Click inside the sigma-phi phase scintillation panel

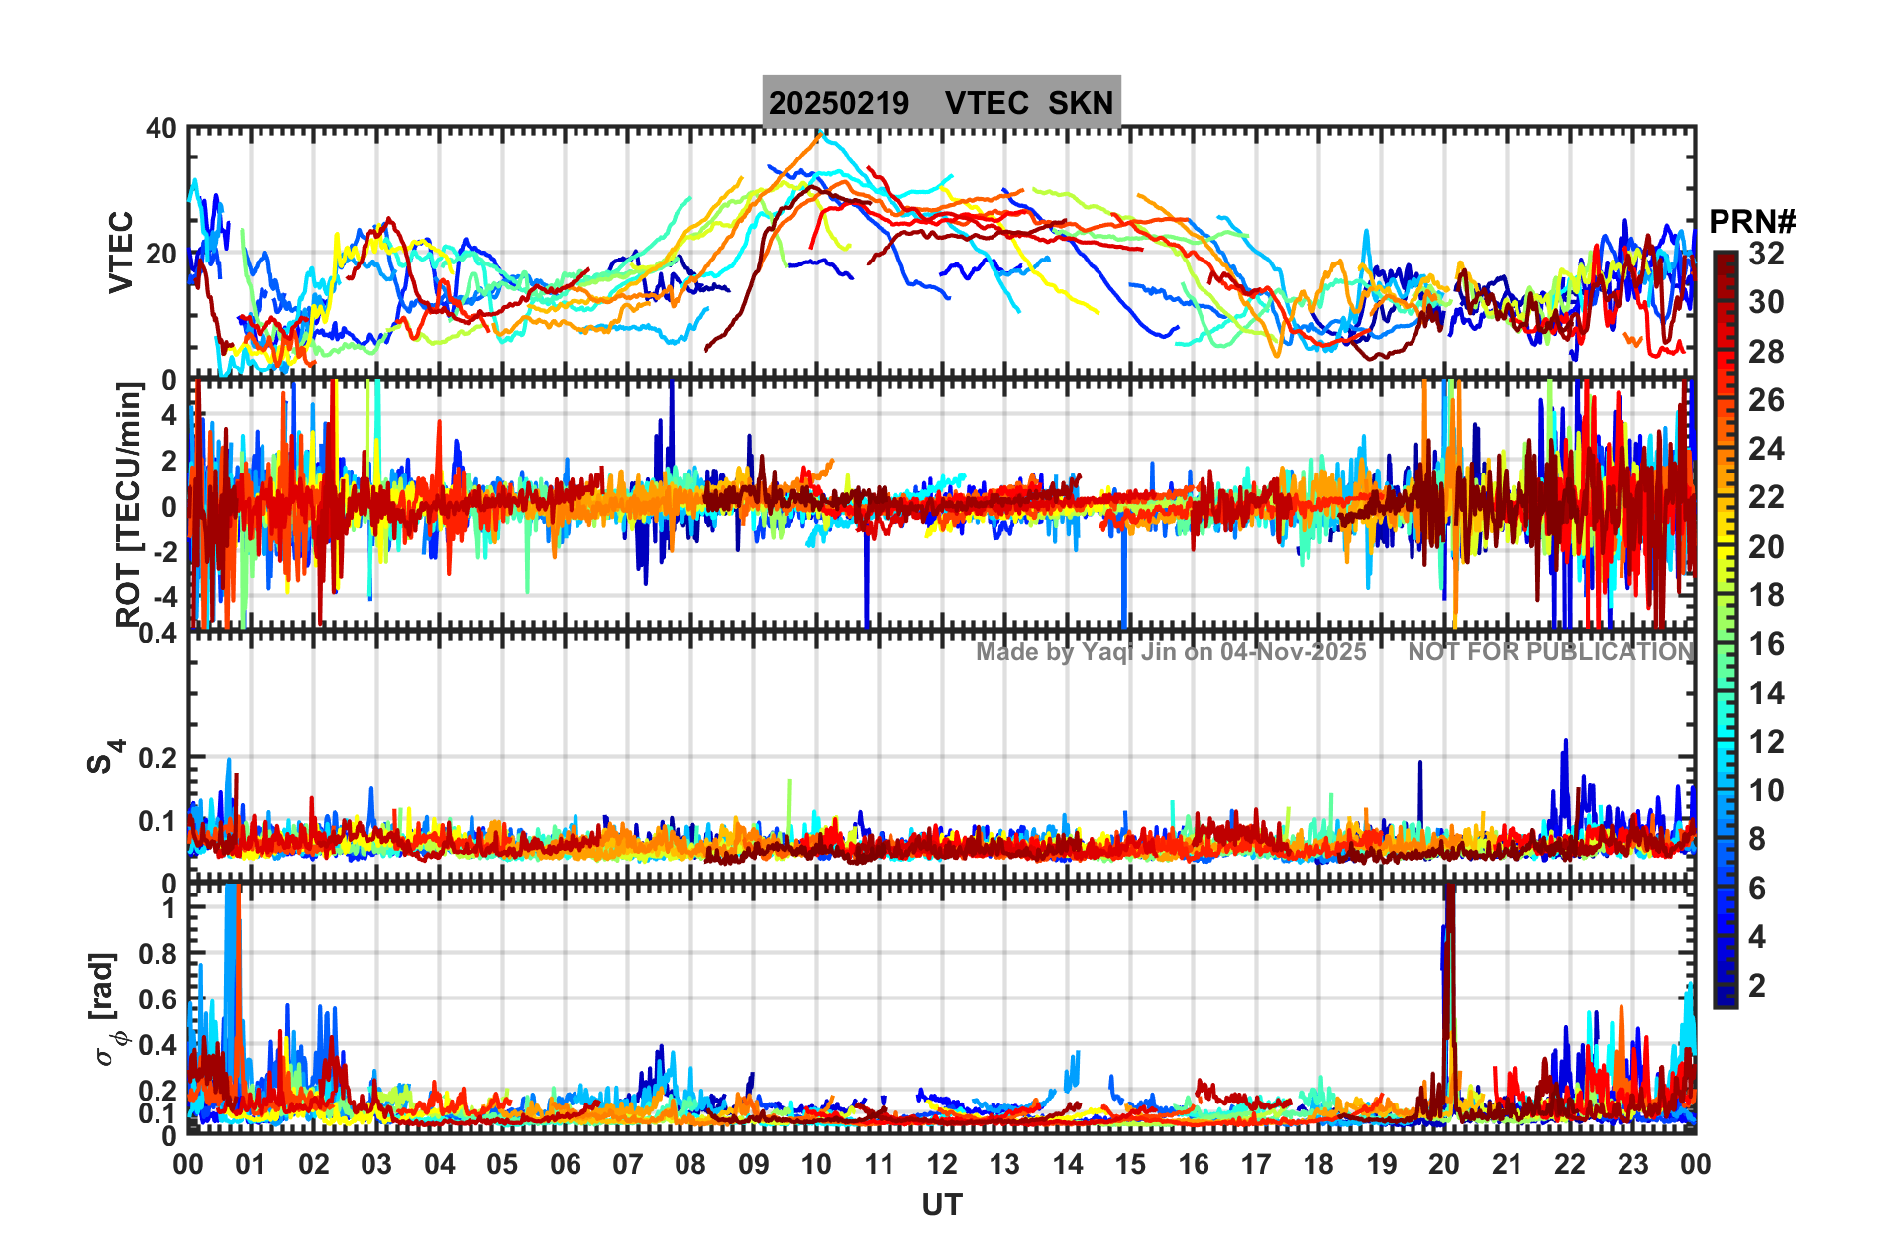tap(941, 1008)
